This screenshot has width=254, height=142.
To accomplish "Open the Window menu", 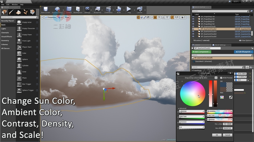I will (x=15, y=4).
